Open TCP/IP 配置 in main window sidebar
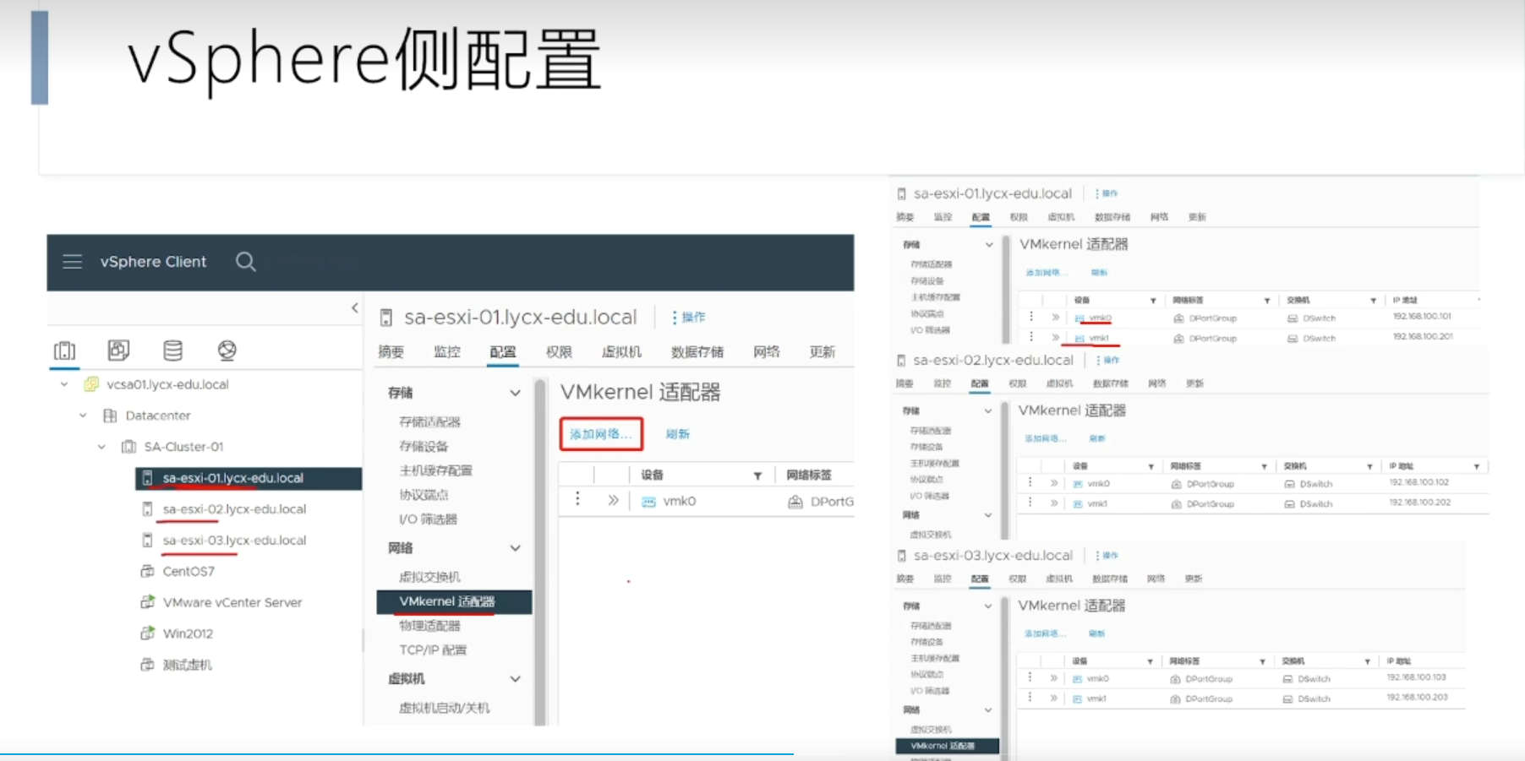1525x761 pixels. 433,650
